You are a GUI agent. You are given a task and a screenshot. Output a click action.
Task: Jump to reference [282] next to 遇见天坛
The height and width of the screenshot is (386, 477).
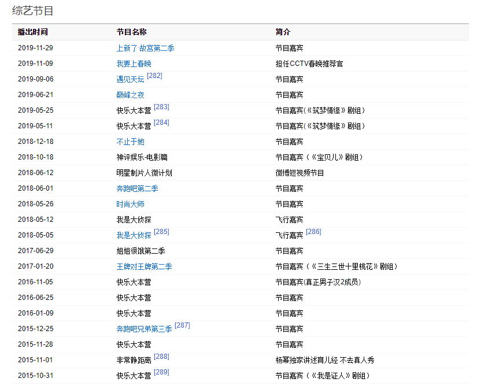pos(154,76)
